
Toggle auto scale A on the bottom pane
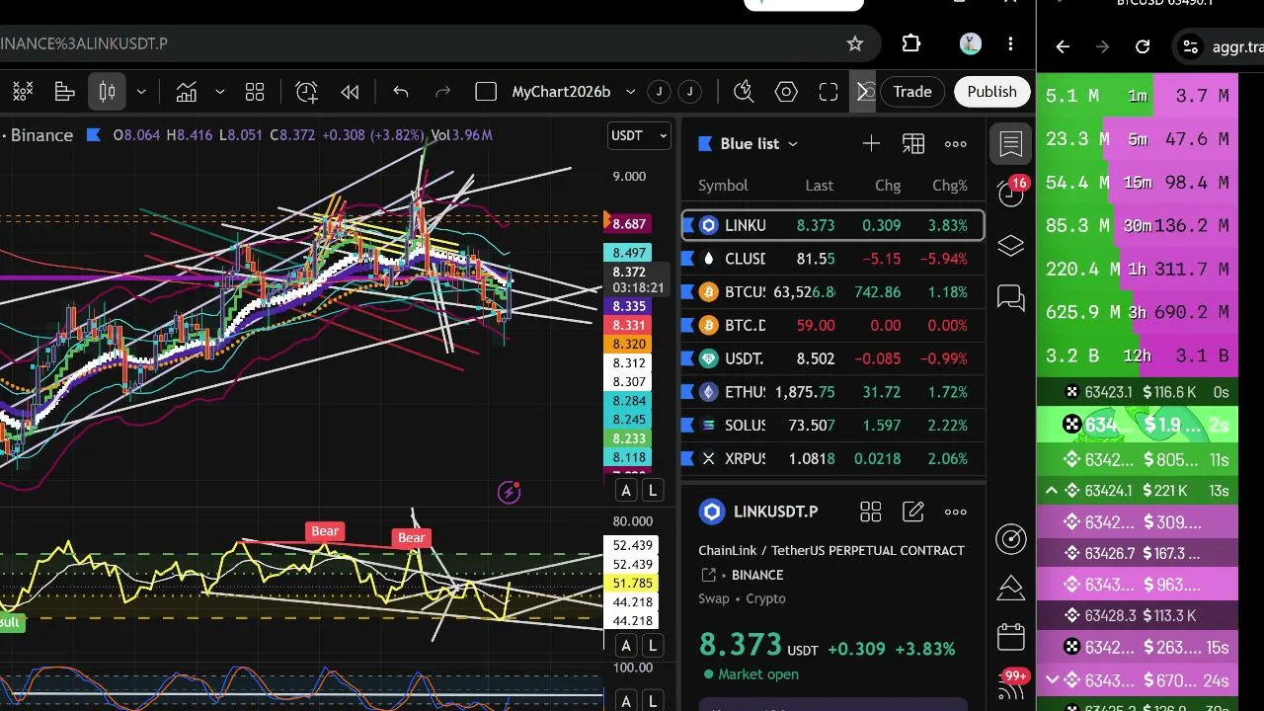626,702
